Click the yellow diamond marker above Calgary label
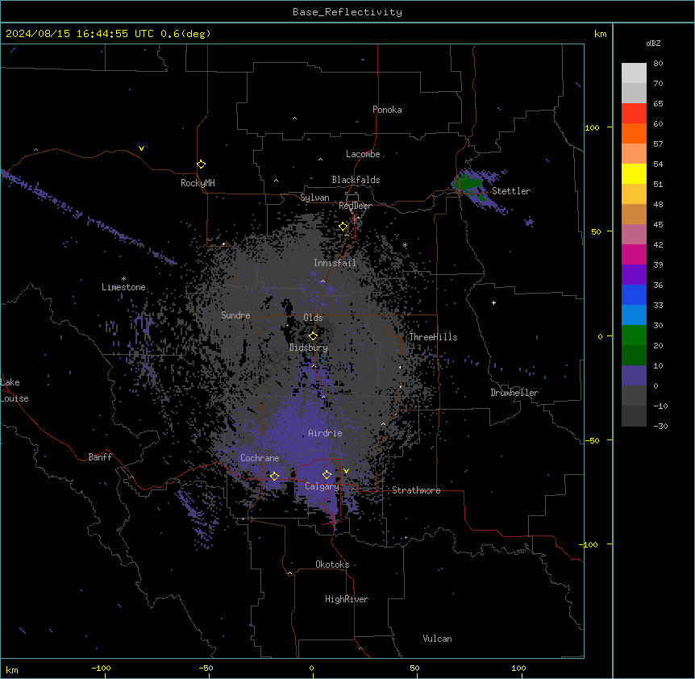The width and height of the screenshot is (695, 679). point(327,475)
